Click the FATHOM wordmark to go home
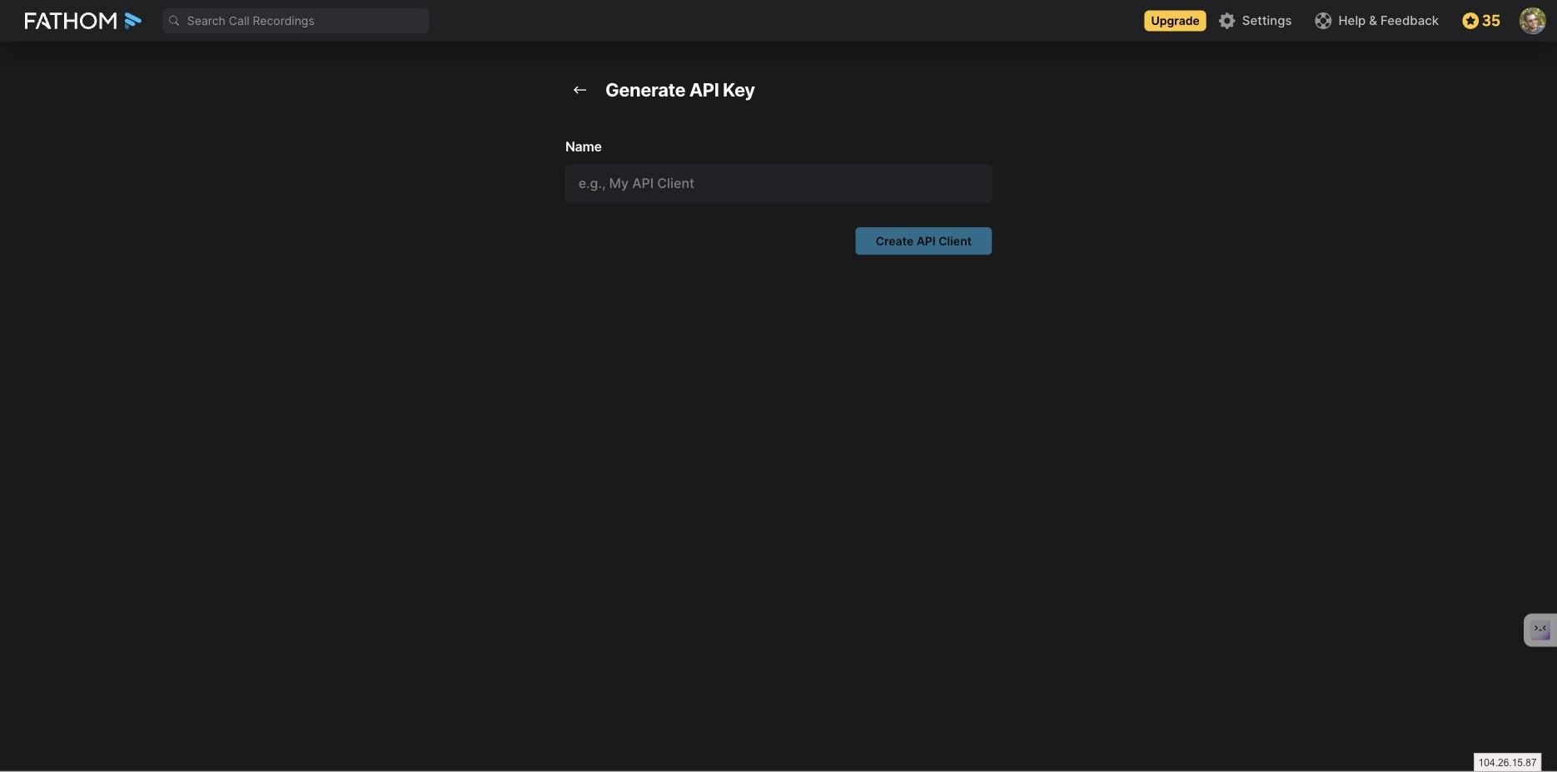 (x=71, y=21)
